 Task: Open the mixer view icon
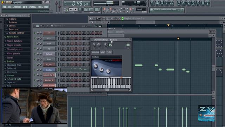[x=171, y=3]
